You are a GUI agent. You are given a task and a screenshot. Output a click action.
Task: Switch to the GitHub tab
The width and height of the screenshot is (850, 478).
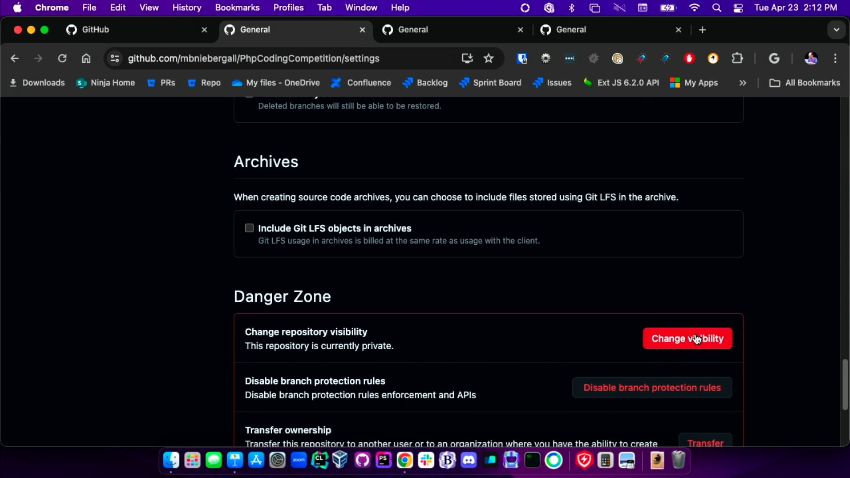133,30
